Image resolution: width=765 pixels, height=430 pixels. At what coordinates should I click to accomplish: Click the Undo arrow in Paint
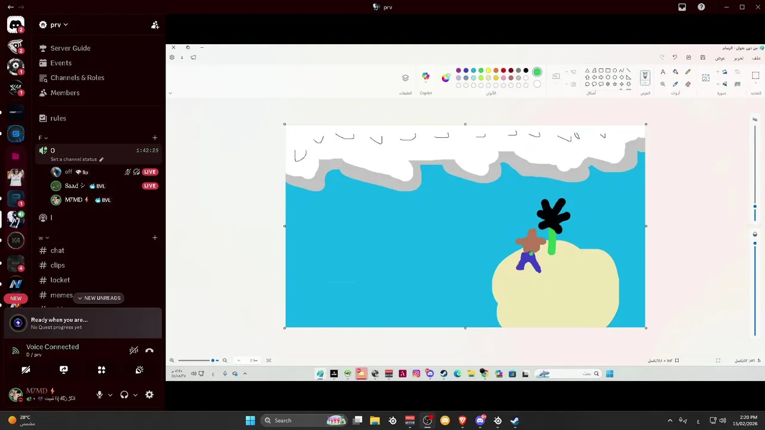click(x=675, y=57)
